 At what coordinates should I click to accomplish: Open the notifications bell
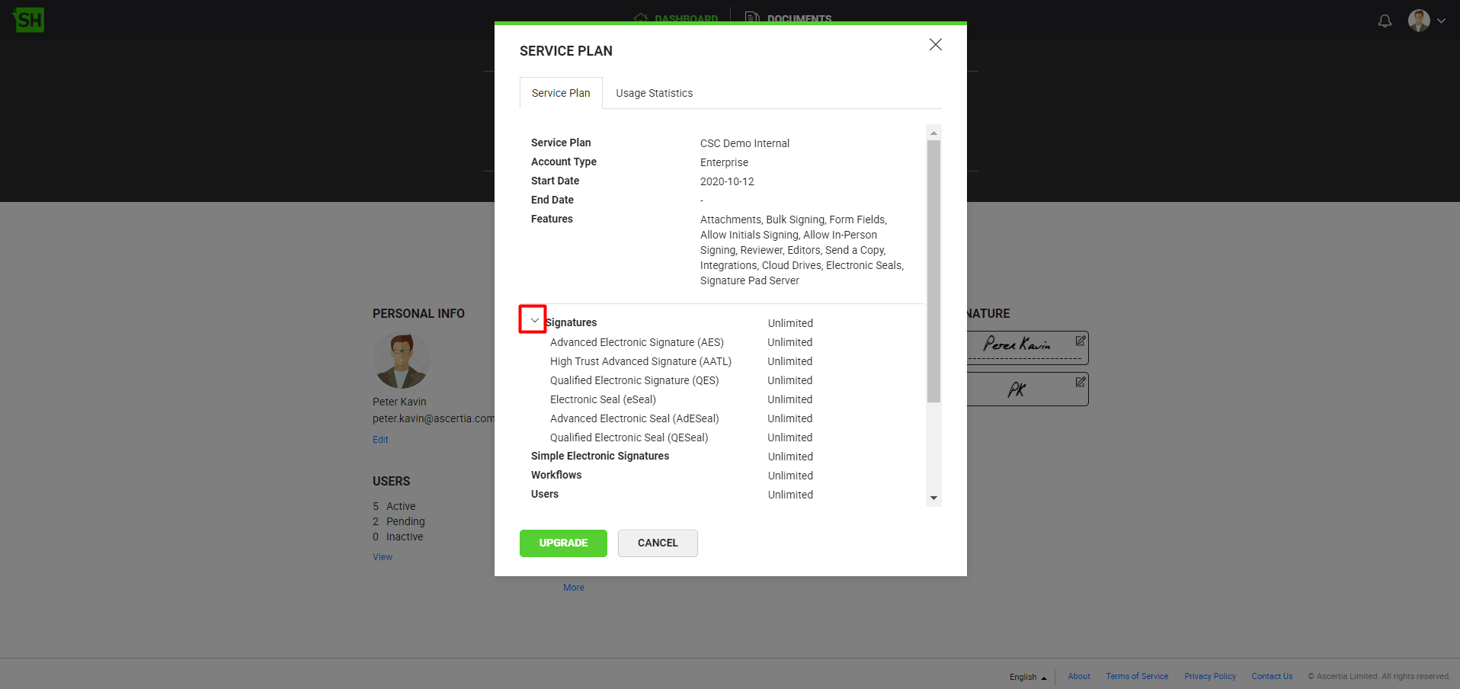tap(1385, 21)
